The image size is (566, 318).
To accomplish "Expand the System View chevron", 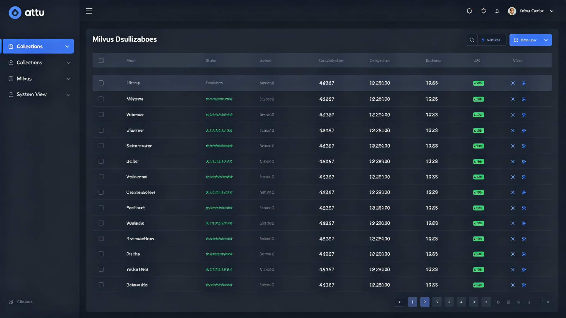I will point(68,95).
